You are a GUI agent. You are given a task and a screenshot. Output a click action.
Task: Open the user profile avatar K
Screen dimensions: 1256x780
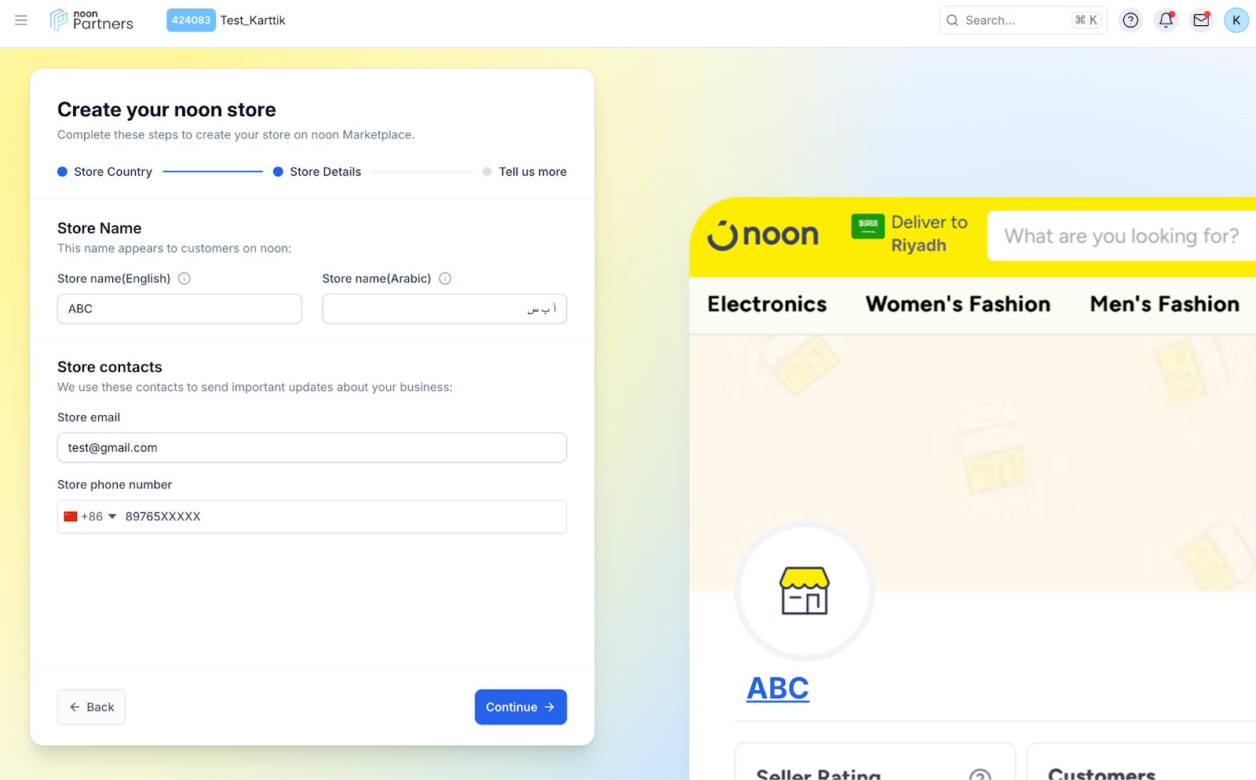coord(1236,20)
